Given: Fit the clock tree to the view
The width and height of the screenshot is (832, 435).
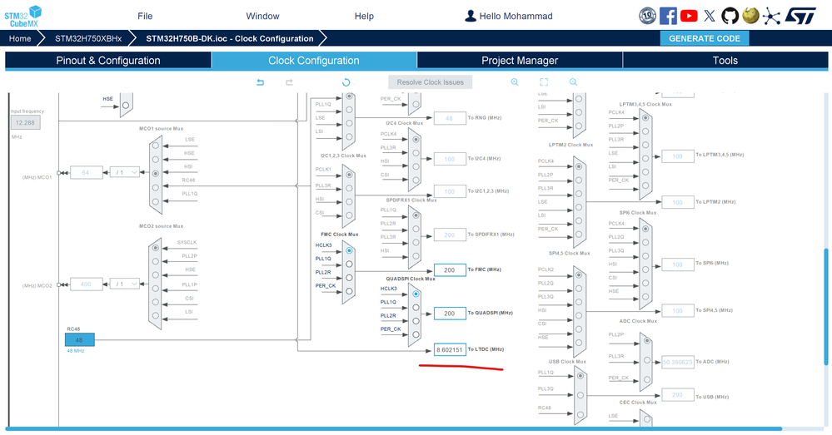Looking at the screenshot, I should 544,82.
